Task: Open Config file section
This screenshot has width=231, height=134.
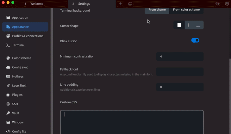Action: (19, 131)
